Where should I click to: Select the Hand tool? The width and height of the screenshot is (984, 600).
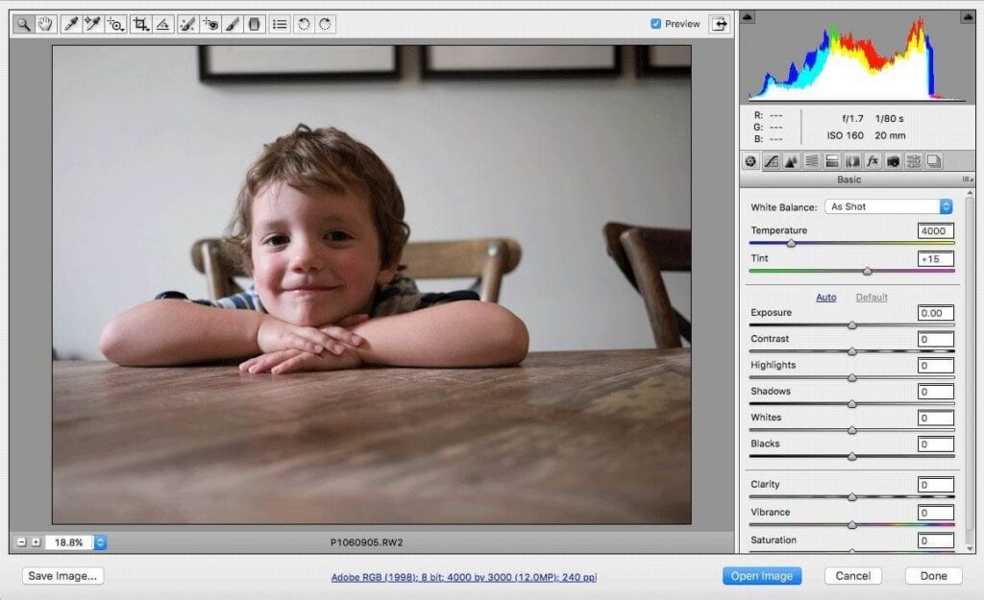45,24
